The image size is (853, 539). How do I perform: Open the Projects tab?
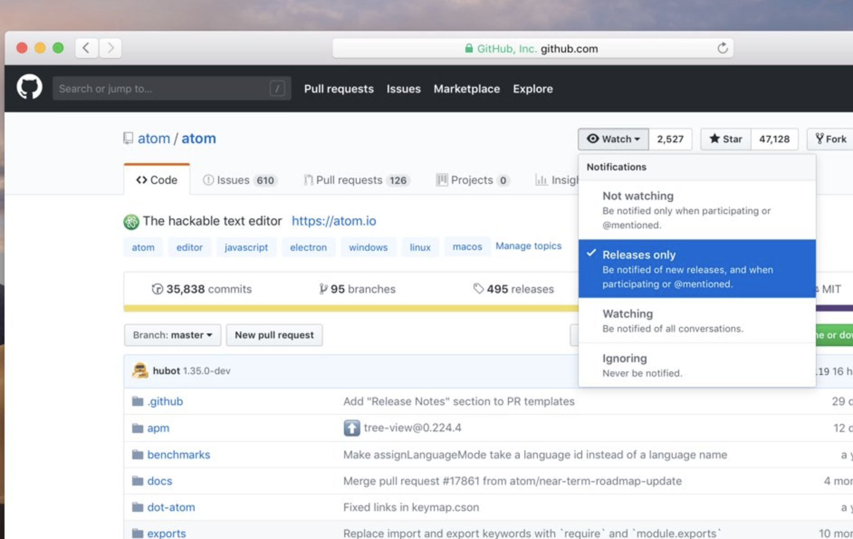[x=473, y=180]
